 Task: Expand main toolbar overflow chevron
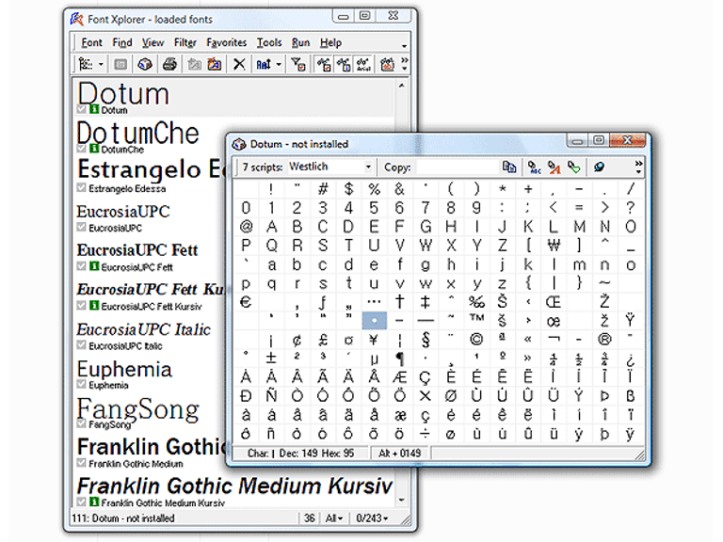pyautogui.click(x=405, y=64)
